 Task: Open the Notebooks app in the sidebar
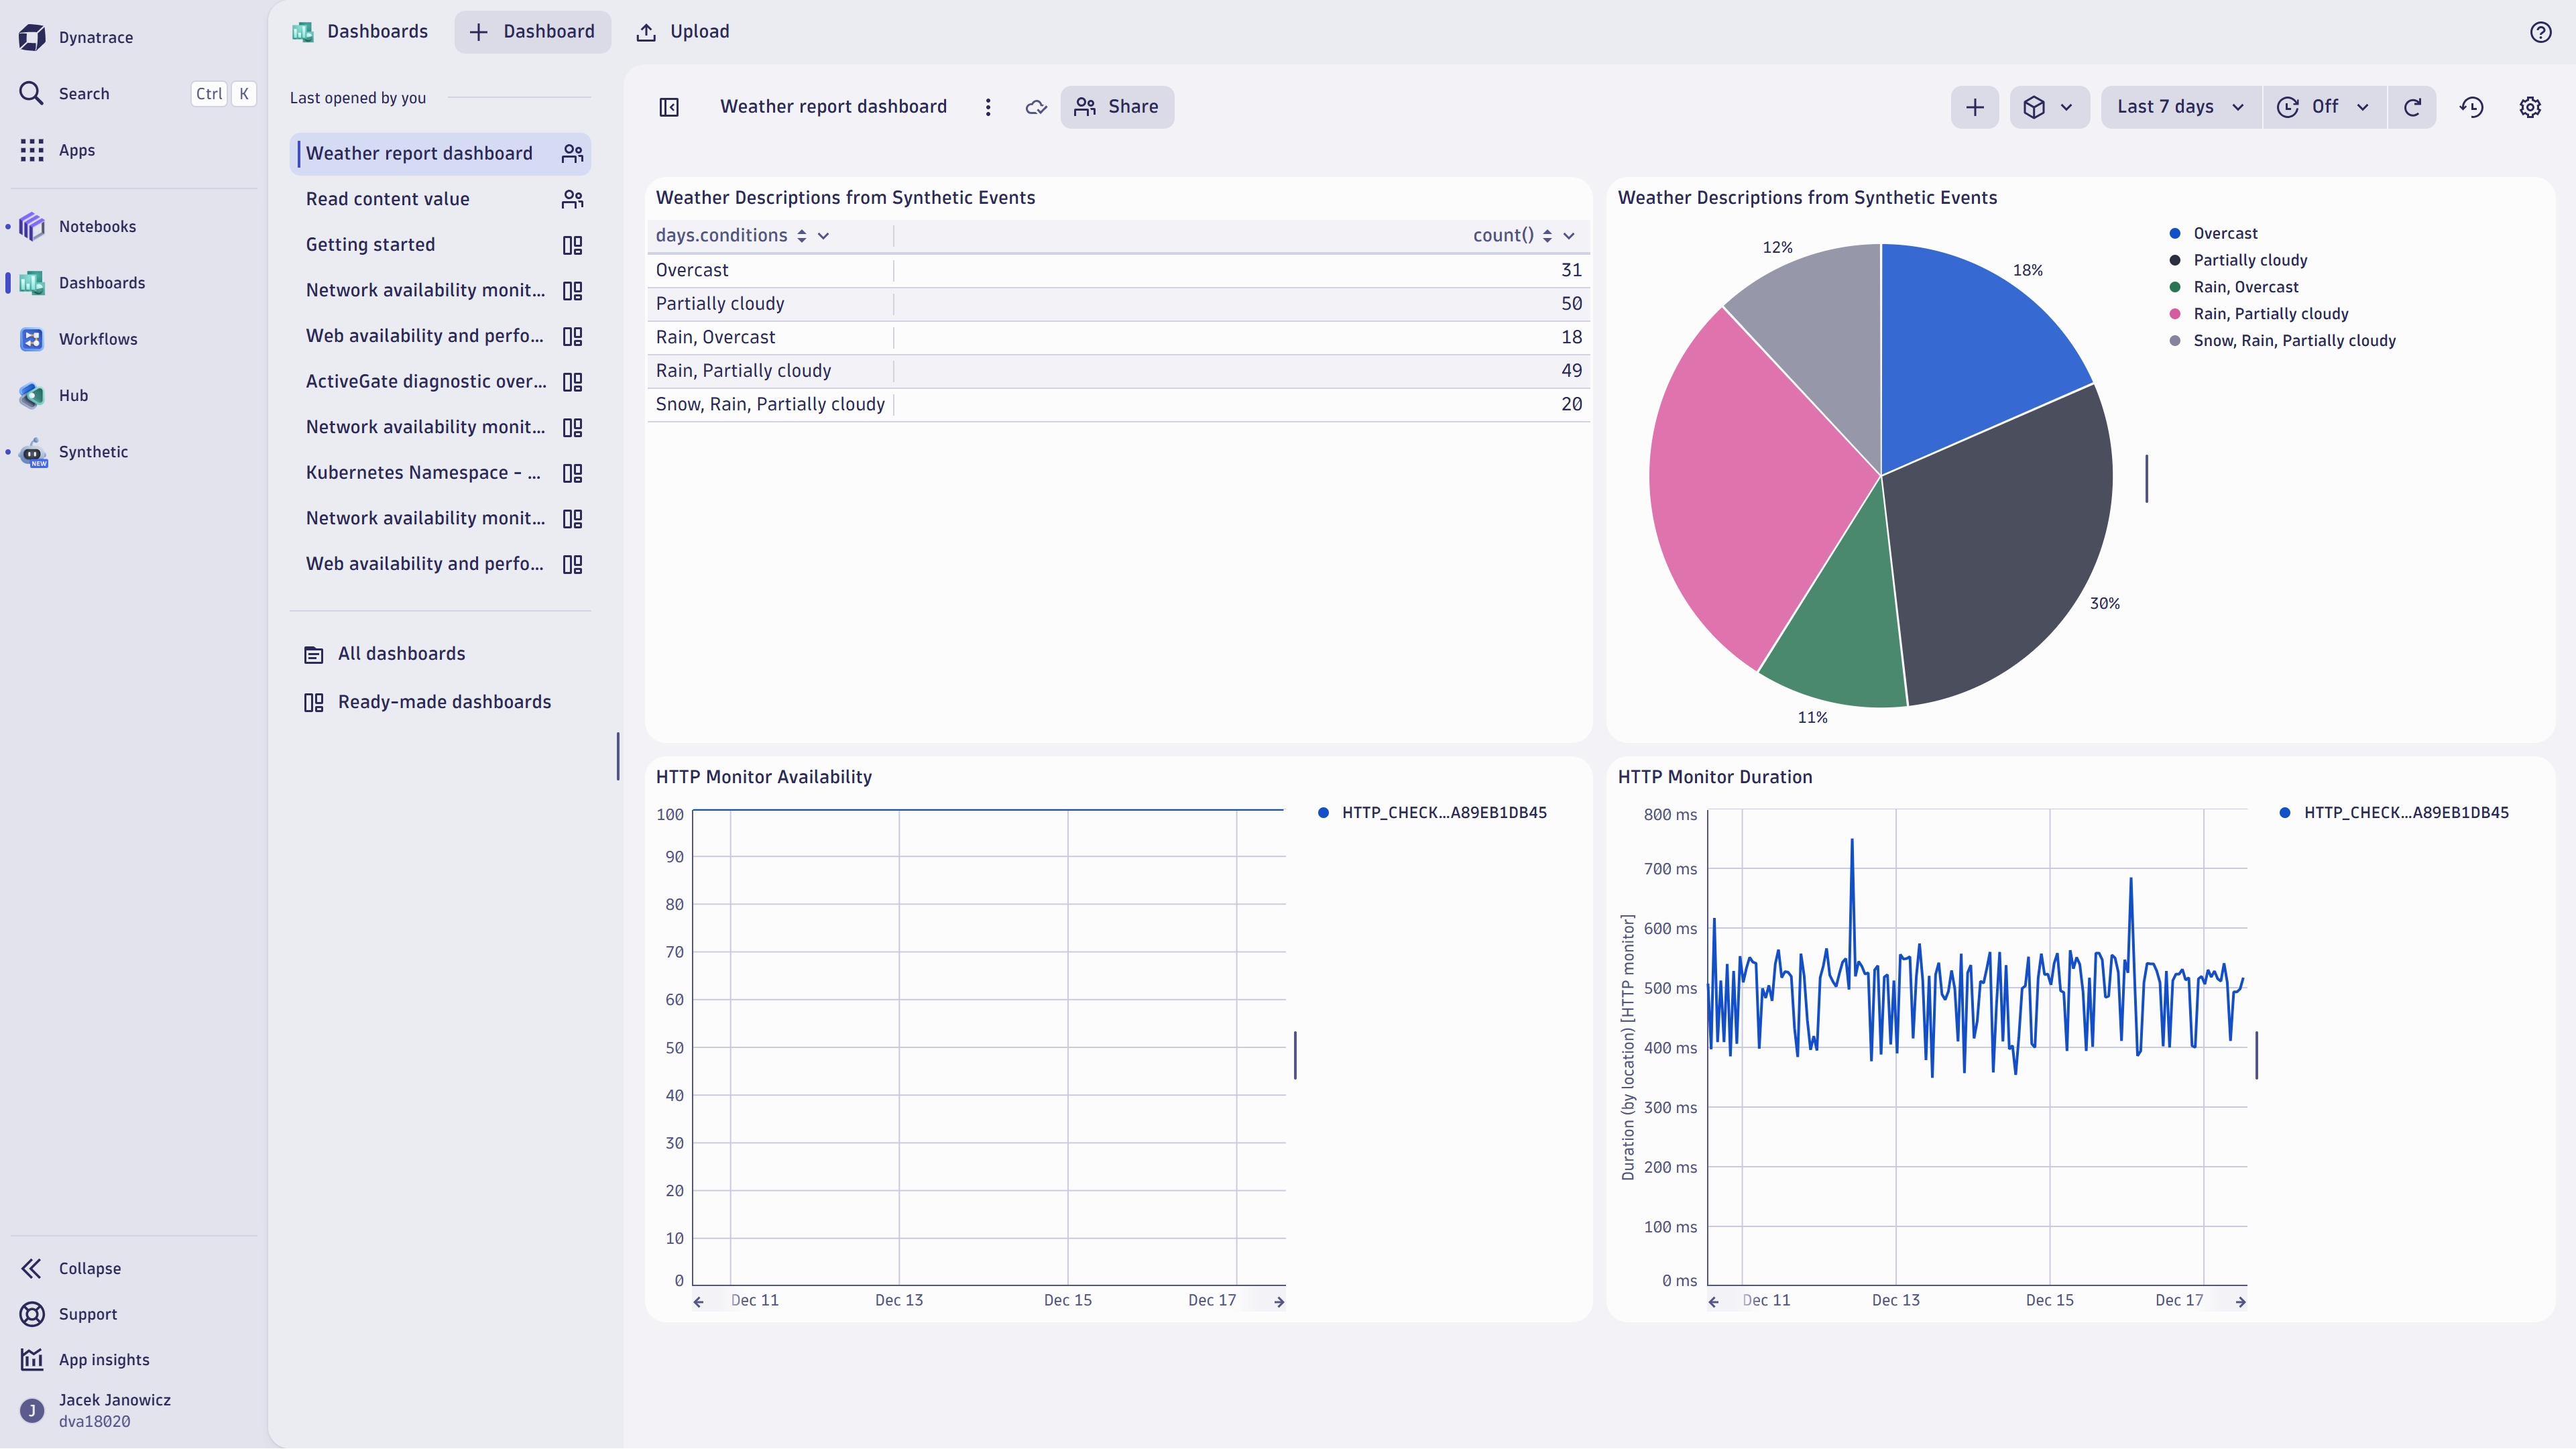97,225
